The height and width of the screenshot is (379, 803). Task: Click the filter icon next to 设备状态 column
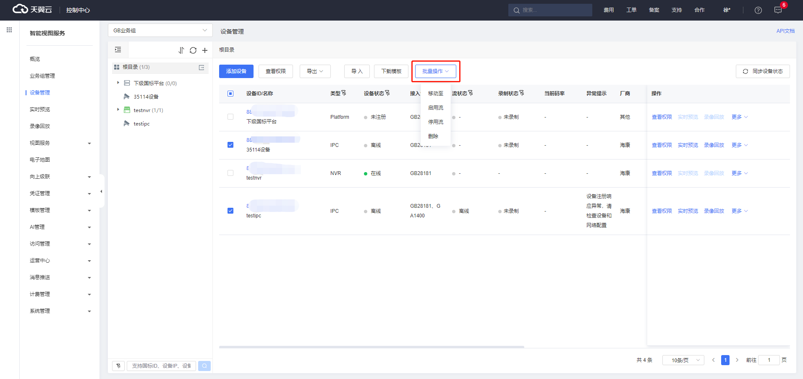coord(387,93)
